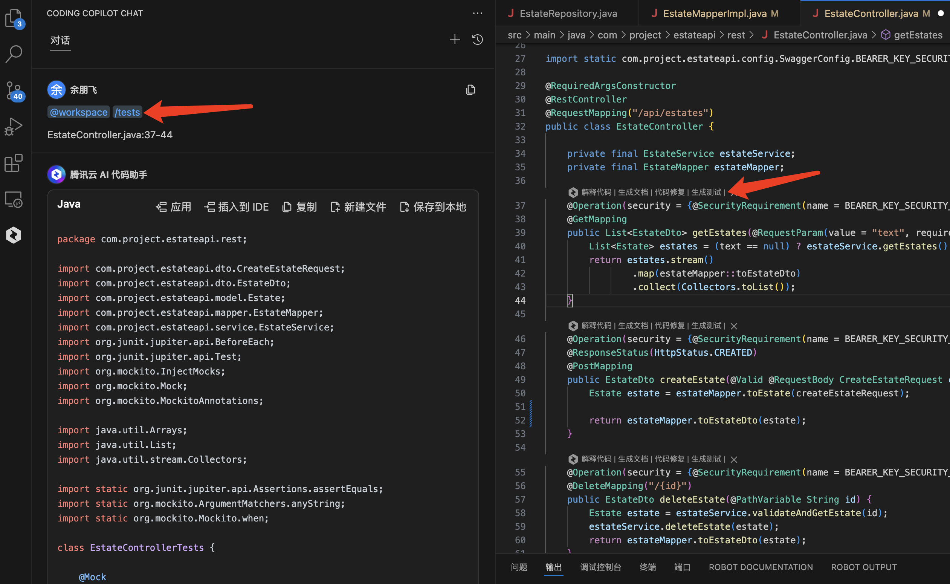This screenshot has height=584, width=950.
Task: Open the ROBOT OUTPUT panel tab
Action: click(x=863, y=567)
